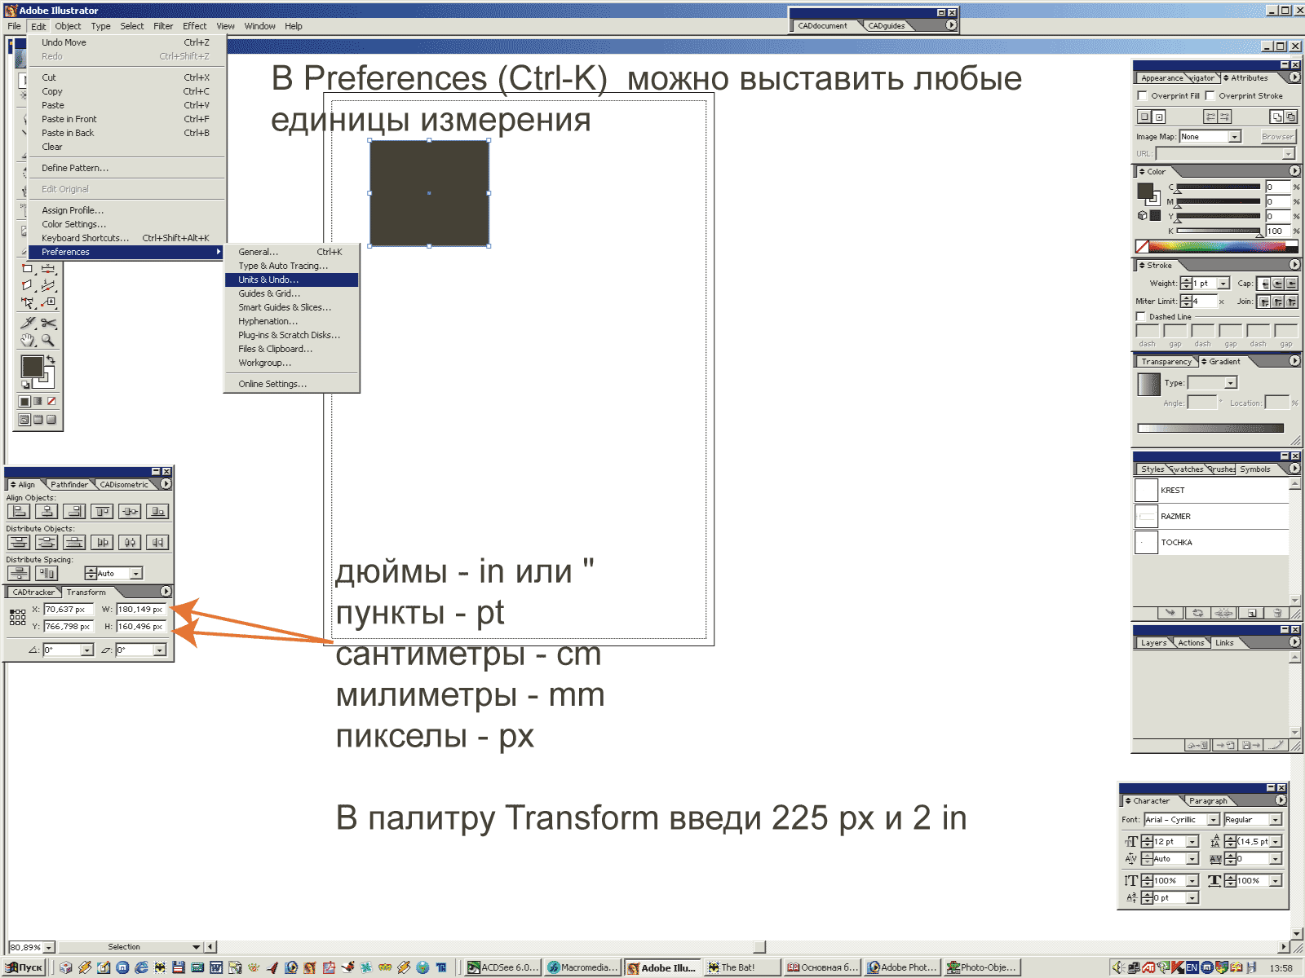Open Image Map dropdown
Viewport: 1305px width, 978px height.
[x=1235, y=137]
